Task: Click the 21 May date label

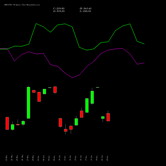Action: coord(6,158)
